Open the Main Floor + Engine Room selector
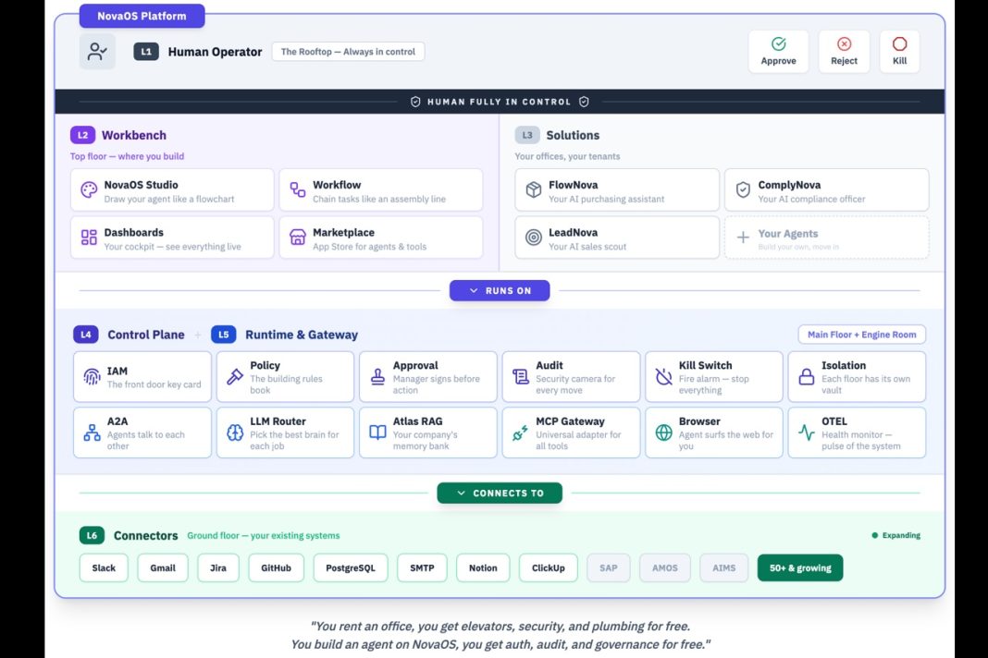Screen dimensions: 988x658 tap(860, 334)
